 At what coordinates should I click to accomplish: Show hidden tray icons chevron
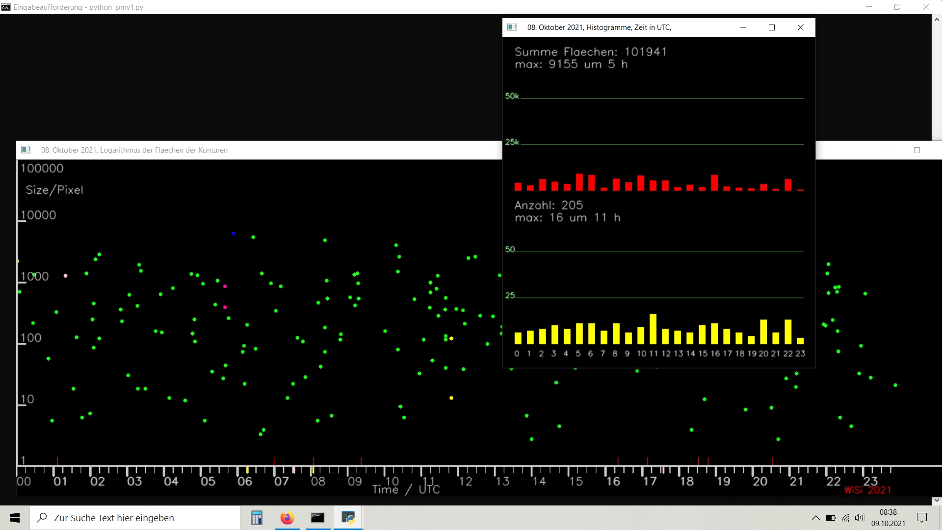point(815,518)
